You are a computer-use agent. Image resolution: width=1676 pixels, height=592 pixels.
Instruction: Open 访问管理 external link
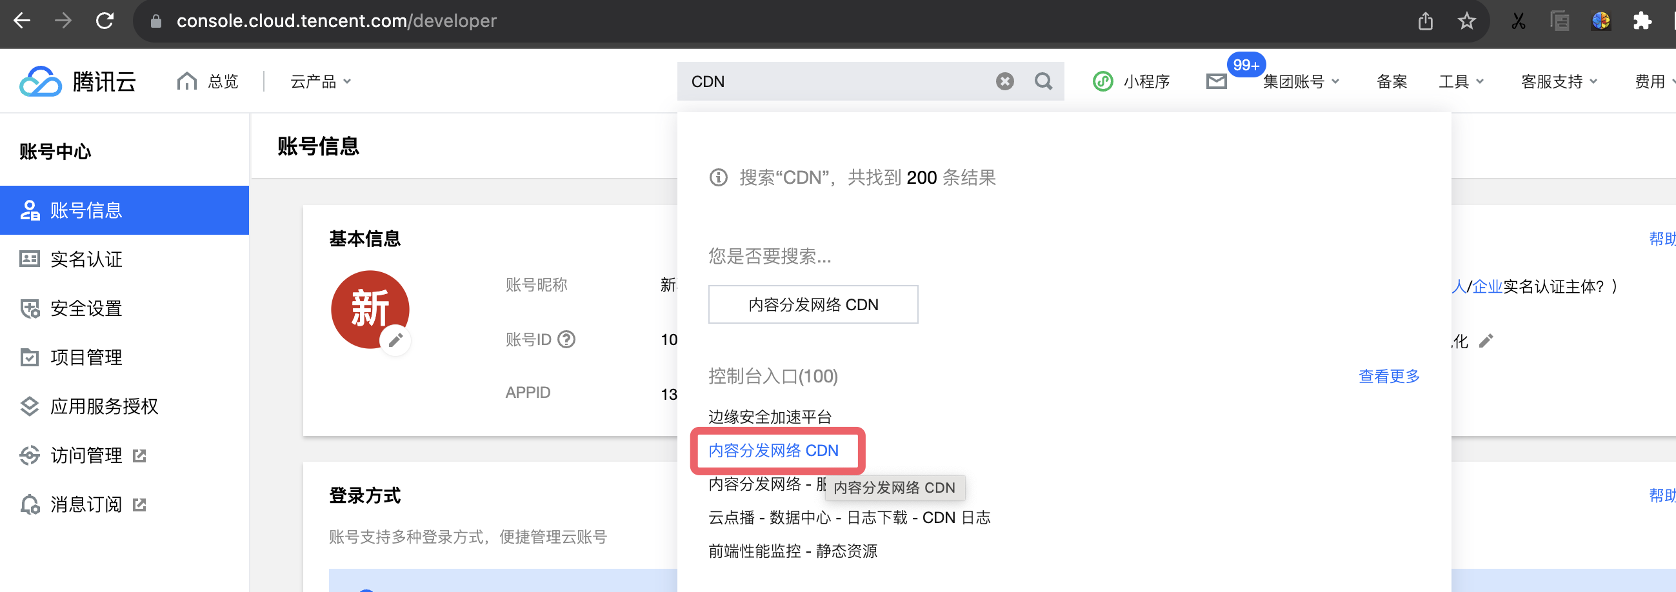(125, 455)
